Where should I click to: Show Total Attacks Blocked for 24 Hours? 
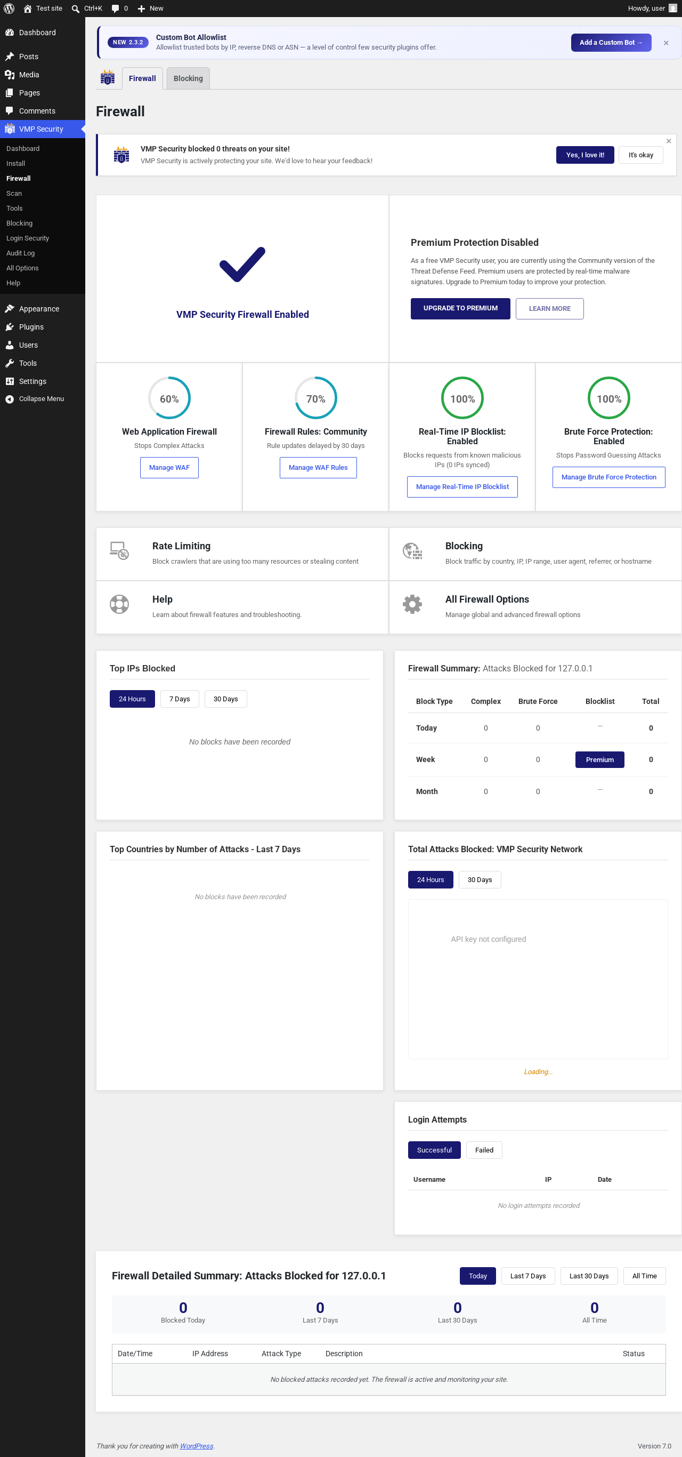(x=431, y=880)
